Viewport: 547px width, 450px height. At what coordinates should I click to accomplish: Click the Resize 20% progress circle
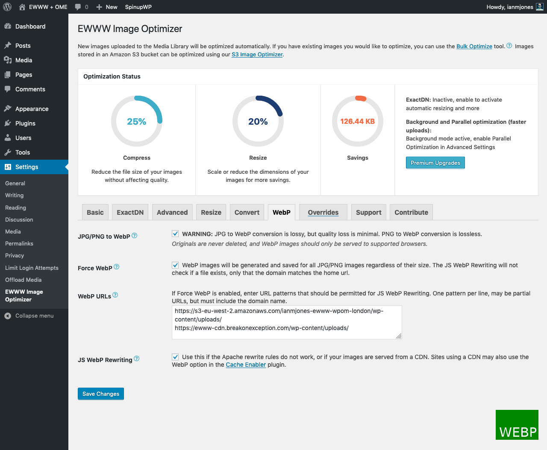[258, 121]
